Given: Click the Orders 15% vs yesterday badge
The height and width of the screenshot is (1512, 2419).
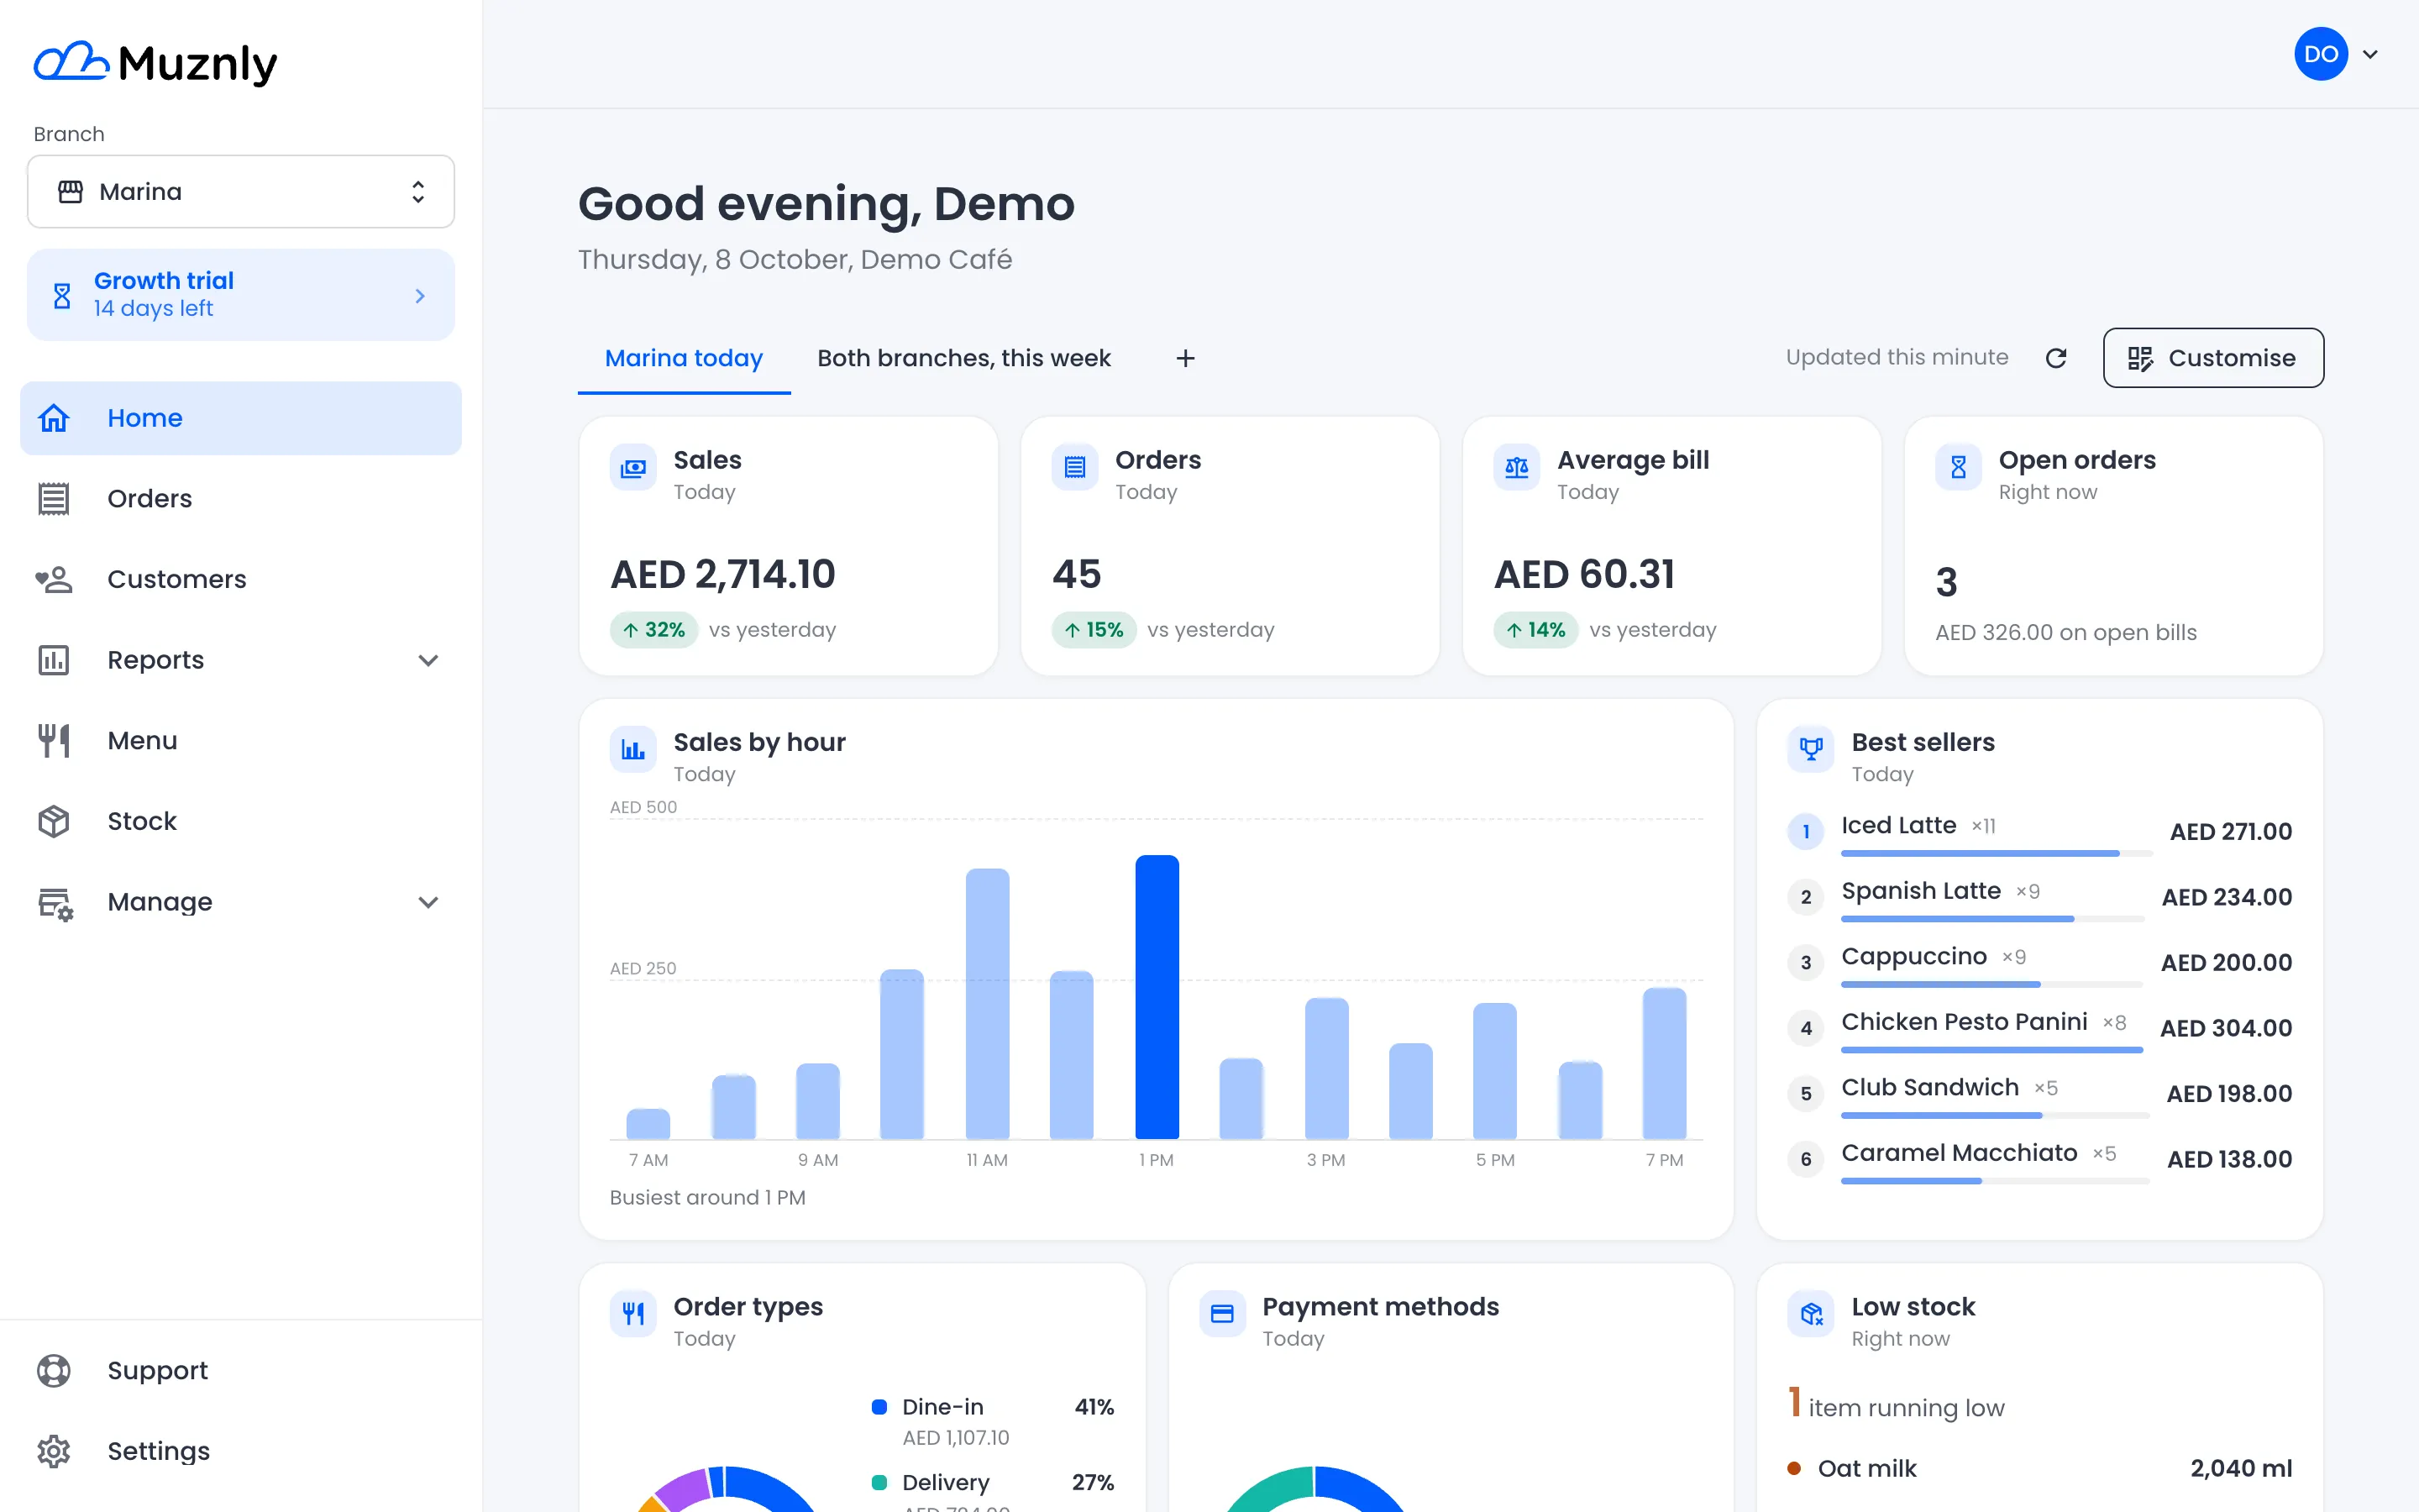Looking at the screenshot, I should pyautogui.click(x=1094, y=630).
